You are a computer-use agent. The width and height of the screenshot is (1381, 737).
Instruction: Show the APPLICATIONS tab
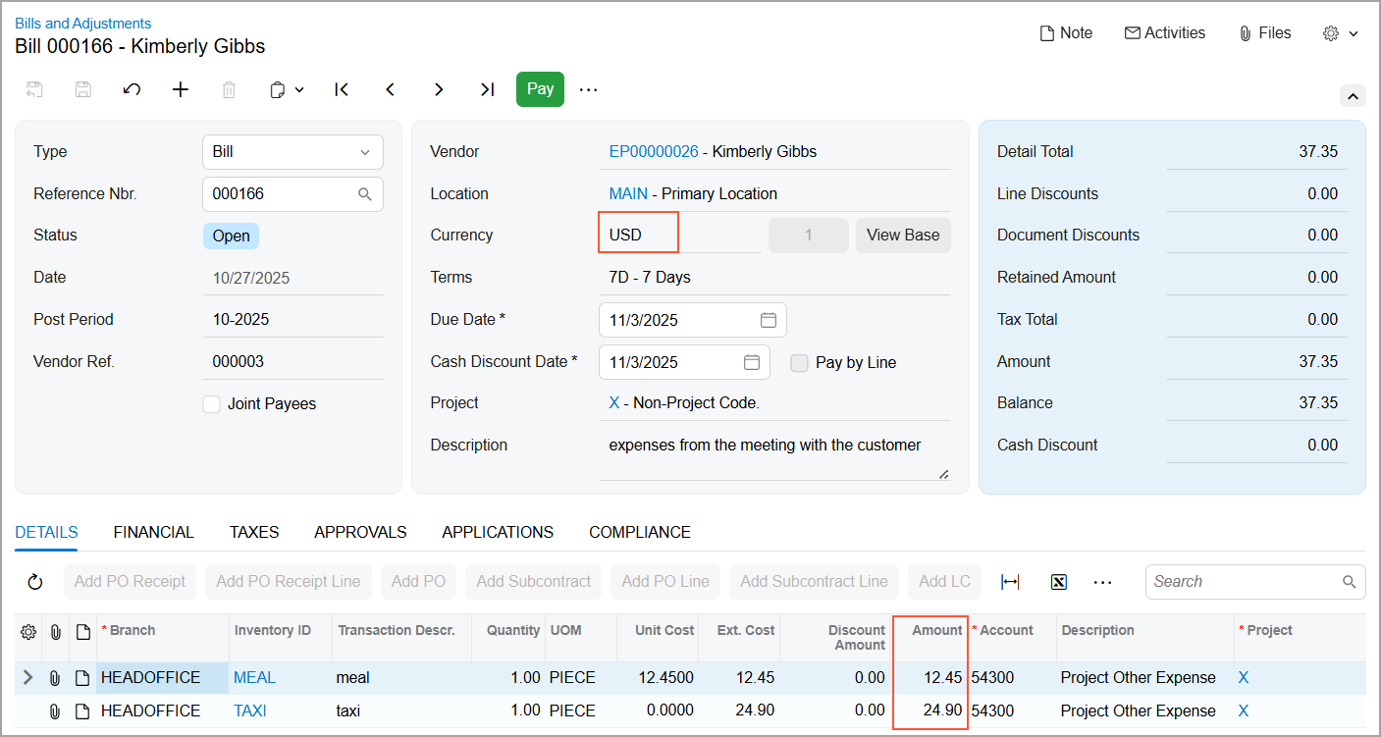pyautogui.click(x=498, y=532)
